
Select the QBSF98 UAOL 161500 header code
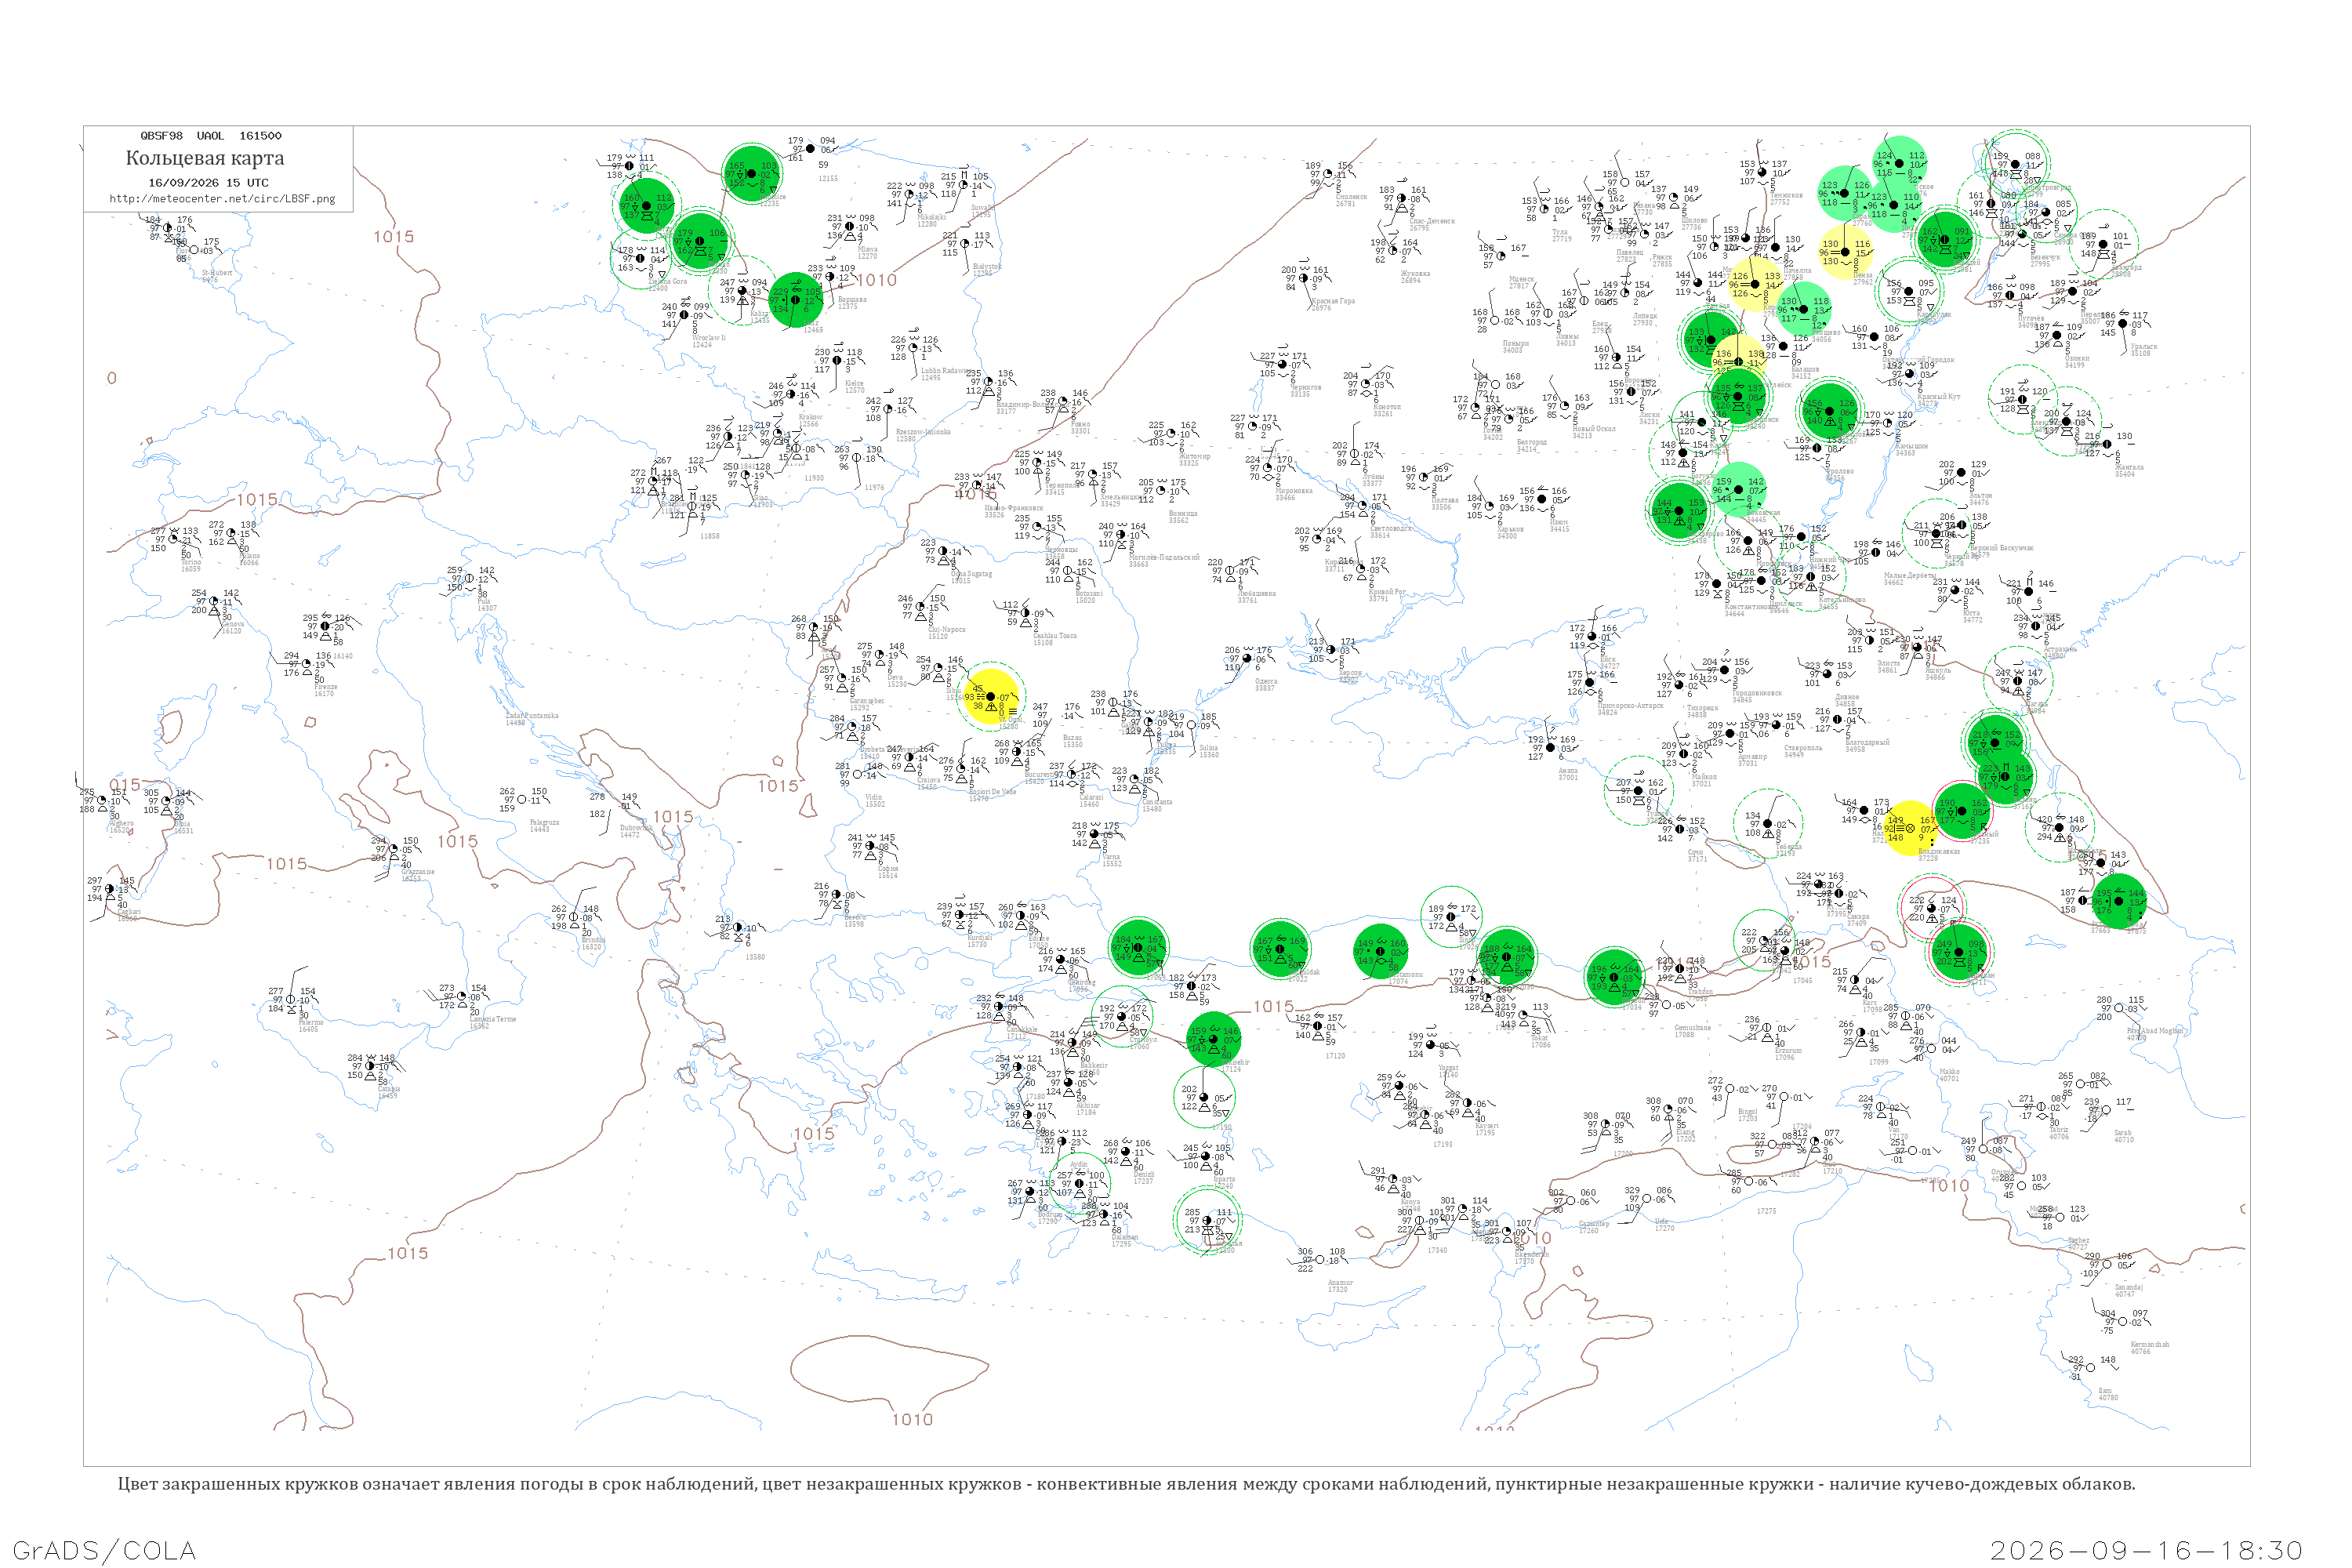point(211,135)
